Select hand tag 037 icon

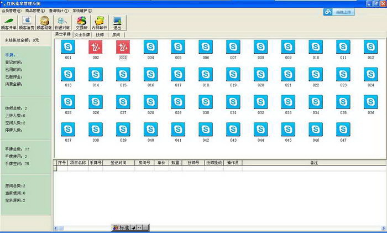68,129
